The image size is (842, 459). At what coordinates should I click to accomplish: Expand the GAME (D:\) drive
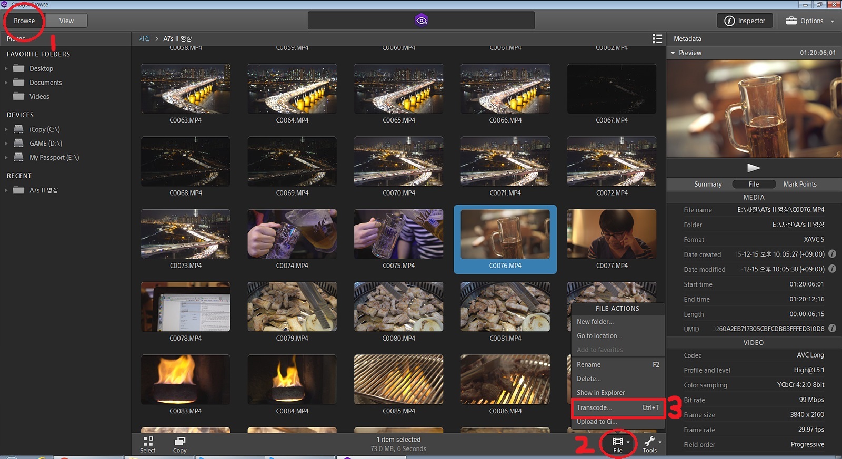point(6,144)
